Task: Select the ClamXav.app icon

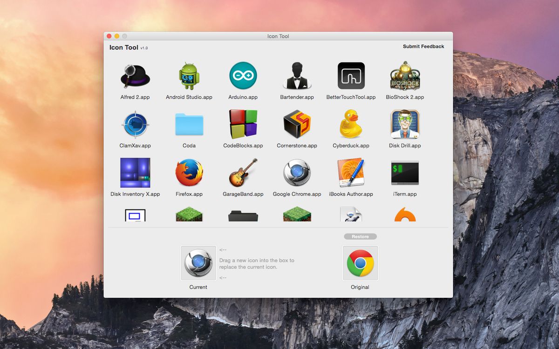Action: tap(135, 124)
